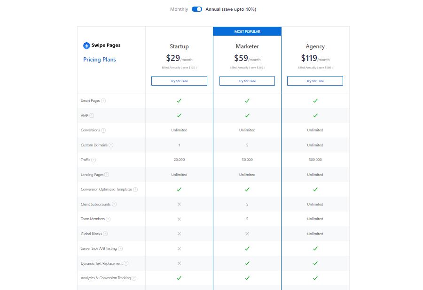Viewport: 423px width, 290px height.
Task: Click the Startup Server Side A/B Testing cross
Action: pos(179,249)
